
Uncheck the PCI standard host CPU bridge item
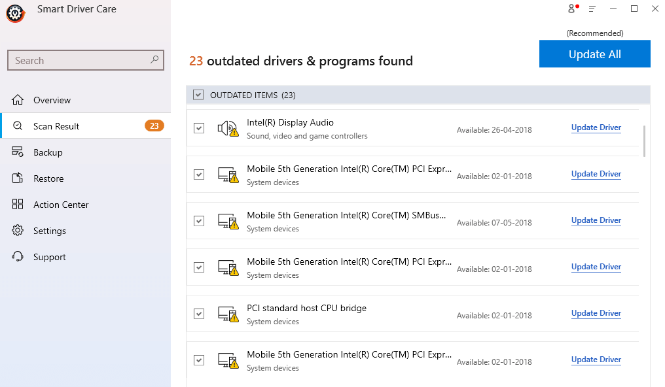pyautogui.click(x=199, y=314)
